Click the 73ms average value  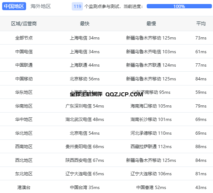tap(201, 38)
